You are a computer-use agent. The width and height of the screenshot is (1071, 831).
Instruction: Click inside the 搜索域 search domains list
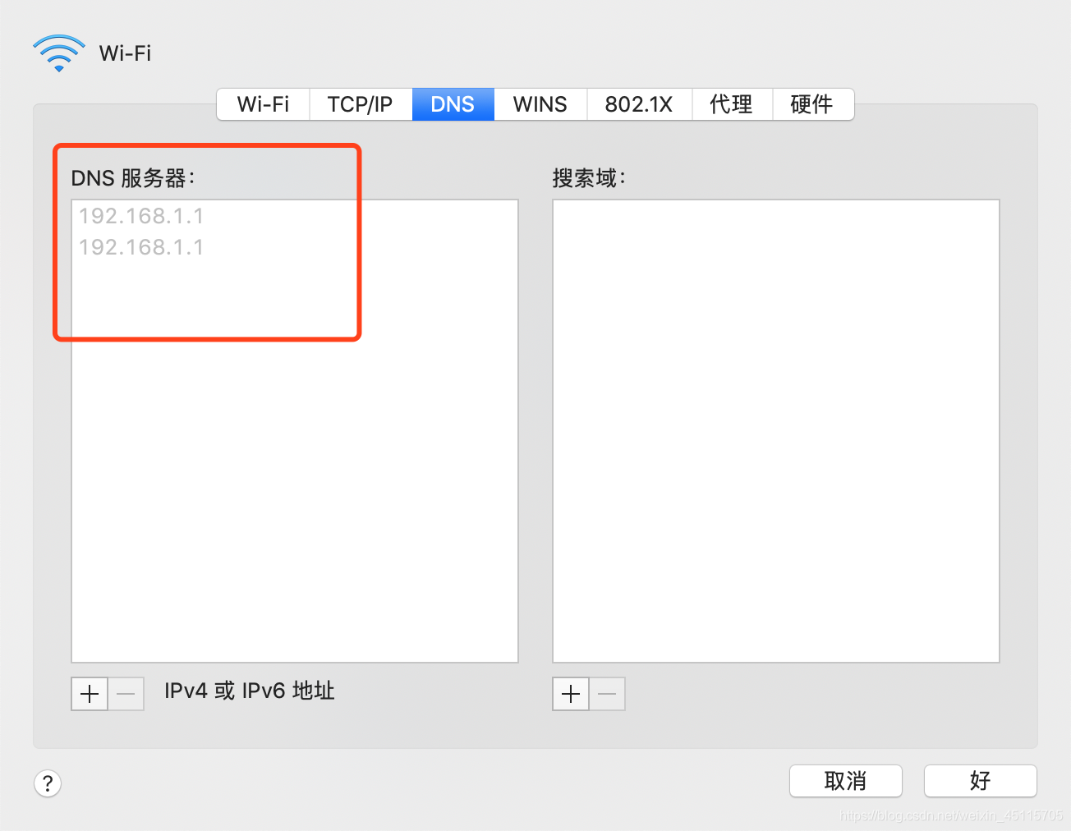(776, 431)
